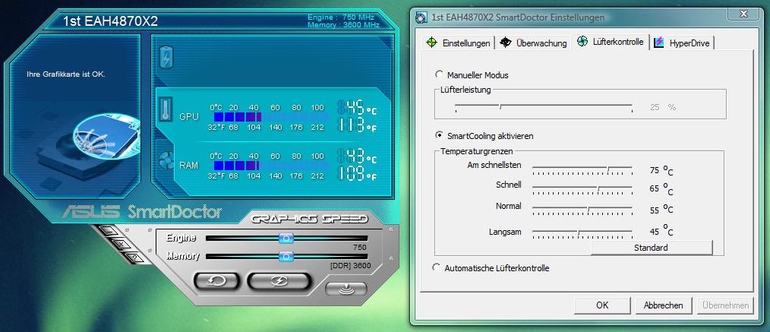Click the 'Ihre Grafikkarte ist OK.' message
The width and height of the screenshot is (770, 332).
tap(66, 74)
